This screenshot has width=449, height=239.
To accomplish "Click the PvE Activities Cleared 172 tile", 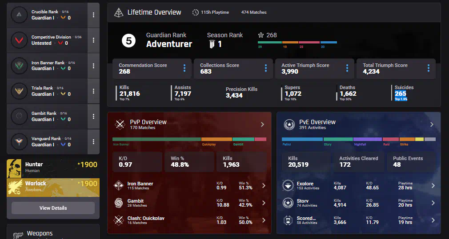I will (x=358, y=162).
